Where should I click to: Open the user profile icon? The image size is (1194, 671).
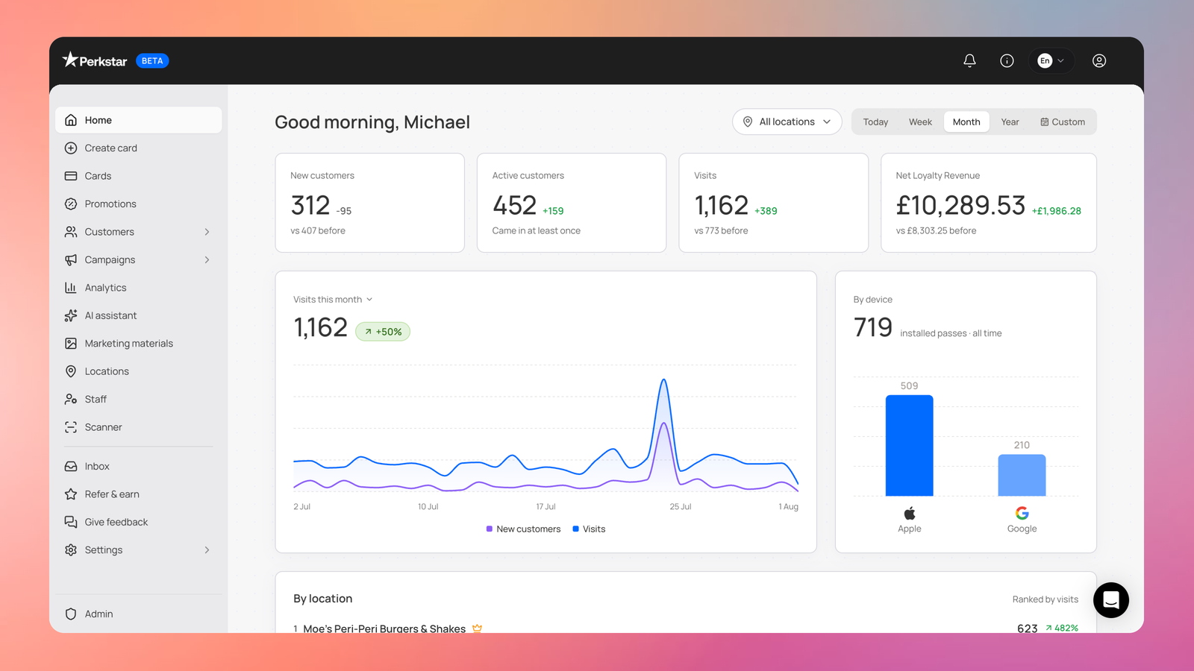pyautogui.click(x=1099, y=61)
